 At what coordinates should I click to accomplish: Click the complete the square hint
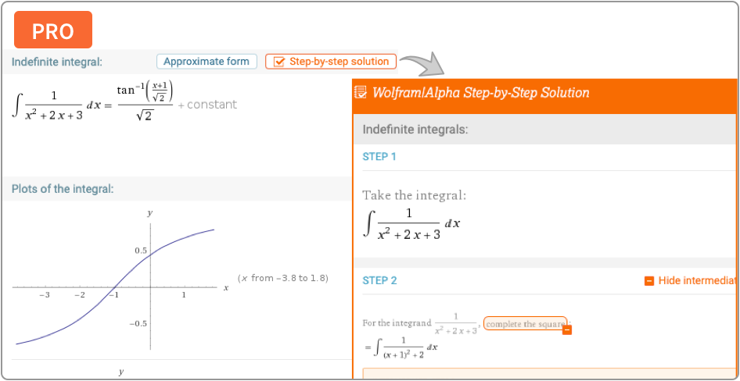click(x=523, y=323)
